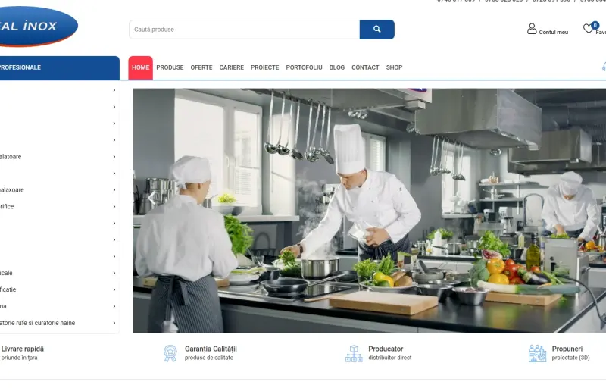Click the kitchen chefs banner image

[369, 211]
